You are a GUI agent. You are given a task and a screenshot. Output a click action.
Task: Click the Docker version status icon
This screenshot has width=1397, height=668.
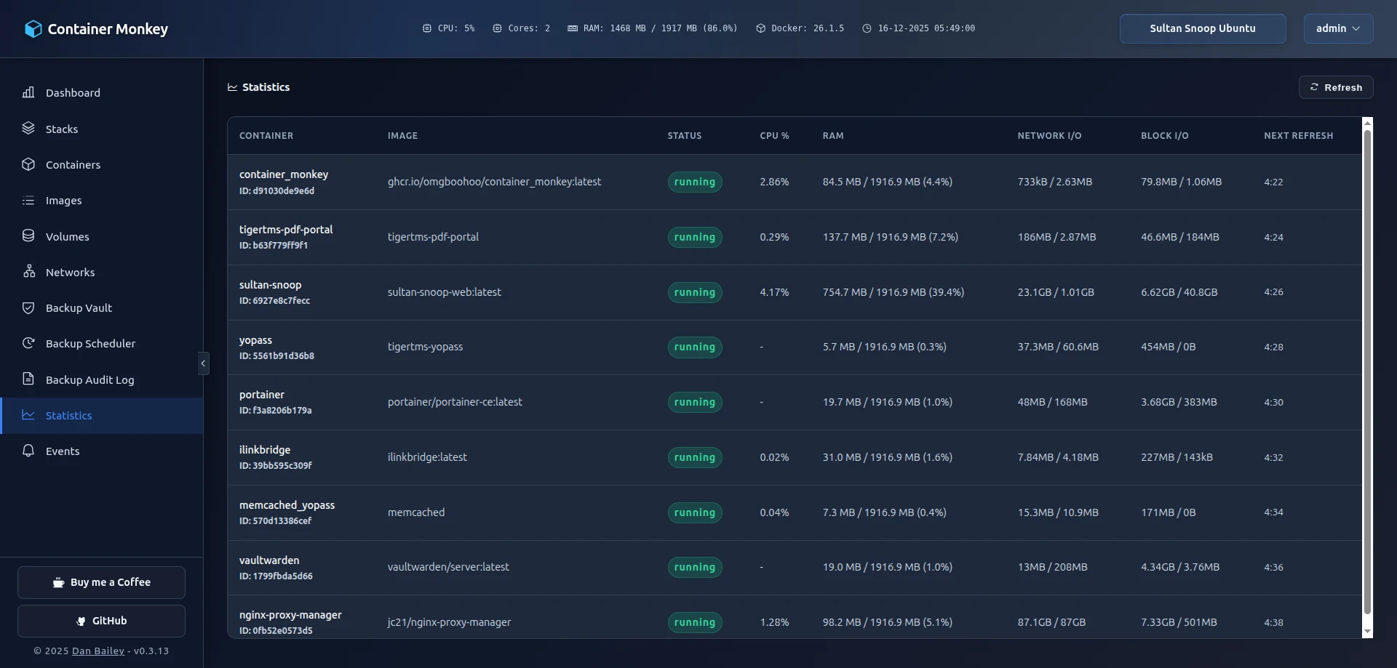coord(762,28)
